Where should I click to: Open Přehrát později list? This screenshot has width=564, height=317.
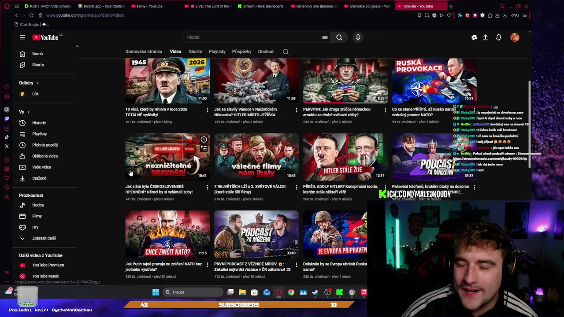[45, 145]
